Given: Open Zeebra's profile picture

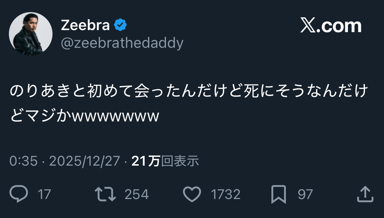Looking at the screenshot, I should 31,34.
